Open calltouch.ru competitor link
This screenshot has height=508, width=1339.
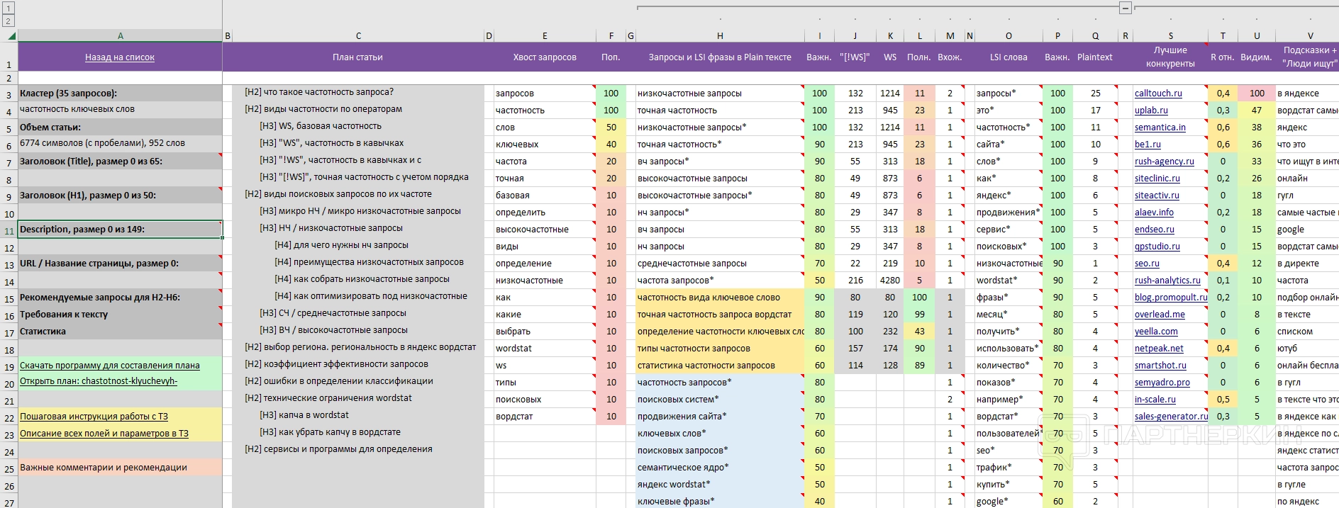pos(1157,94)
